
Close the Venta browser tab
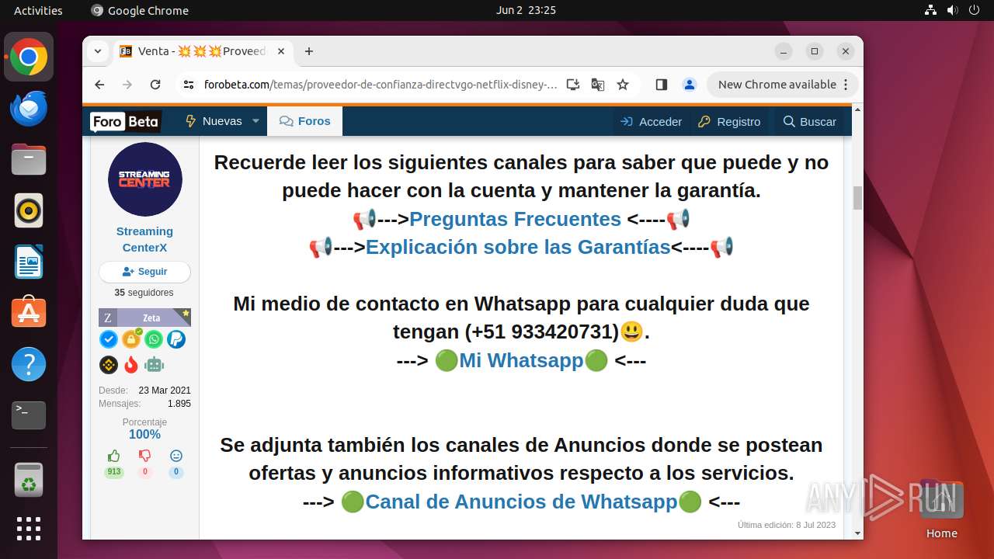(x=281, y=51)
